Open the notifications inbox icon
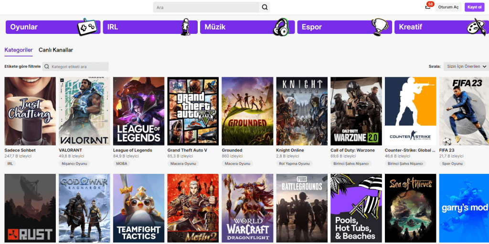489x244 pixels. [427, 7]
